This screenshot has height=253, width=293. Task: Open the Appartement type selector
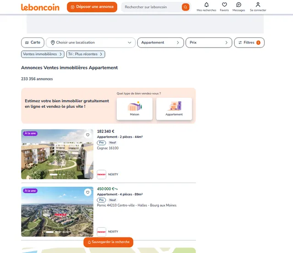point(161,42)
